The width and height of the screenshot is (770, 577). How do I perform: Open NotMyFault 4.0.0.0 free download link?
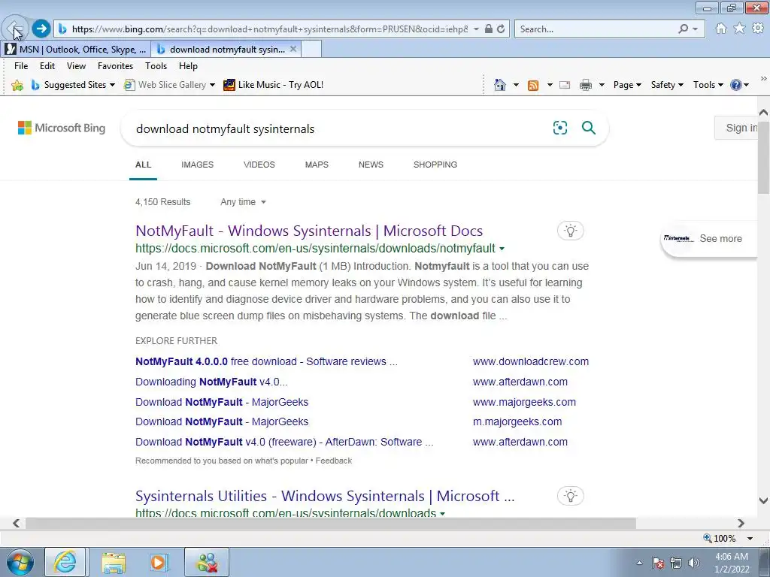click(267, 361)
